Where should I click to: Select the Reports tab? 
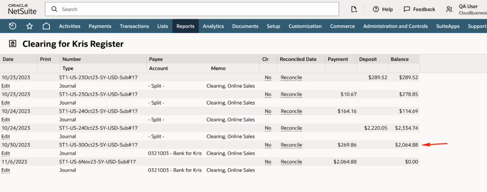pos(185,26)
